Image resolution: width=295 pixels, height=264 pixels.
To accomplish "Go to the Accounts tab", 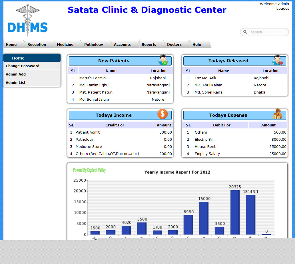I will [x=122, y=44].
